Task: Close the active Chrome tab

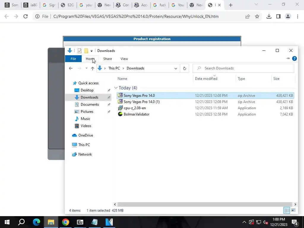Action: coord(219,5)
